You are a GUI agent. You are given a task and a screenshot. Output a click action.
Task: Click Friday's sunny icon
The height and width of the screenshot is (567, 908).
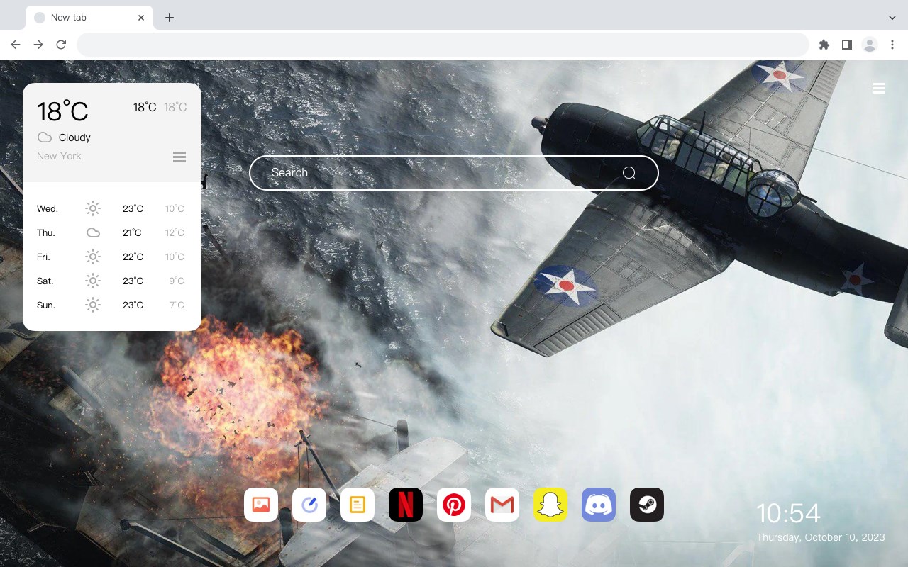coord(93,257)
